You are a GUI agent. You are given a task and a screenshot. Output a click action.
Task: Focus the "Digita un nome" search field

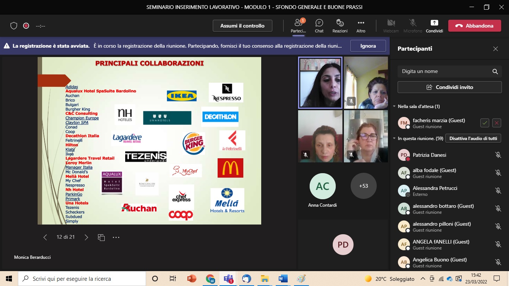[450, 71]
